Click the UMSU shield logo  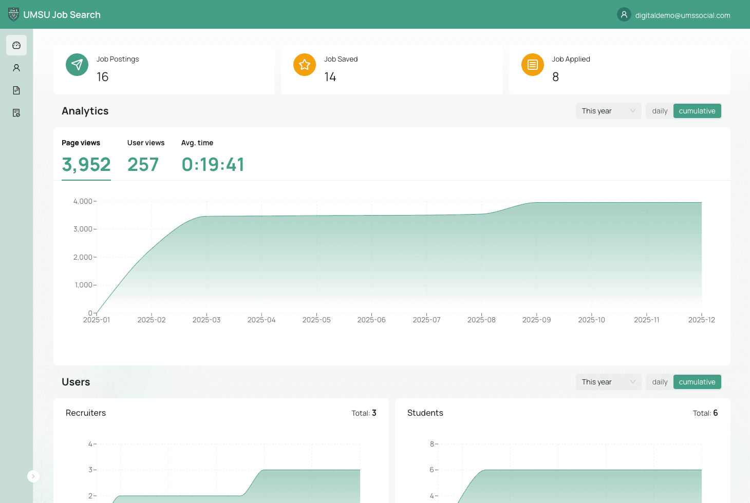pos(14,14)
